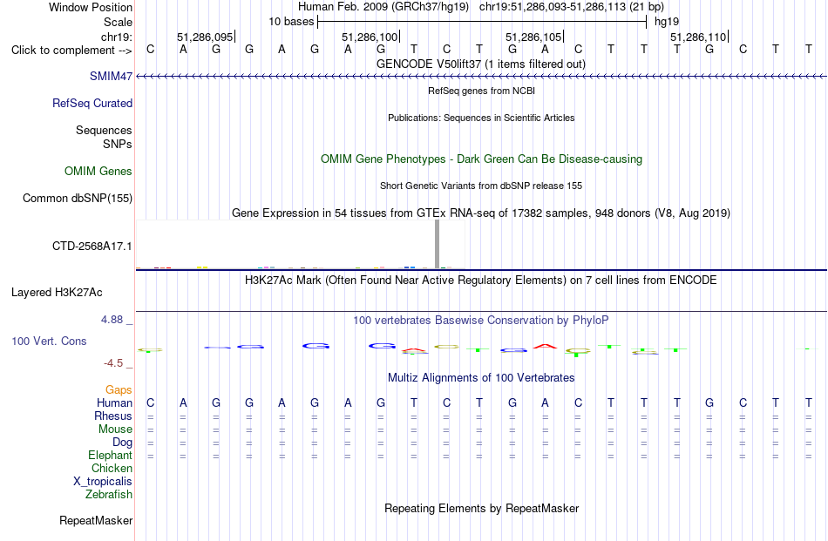
Task: Click the Zebrafish alignment row label
Action: 109,495
